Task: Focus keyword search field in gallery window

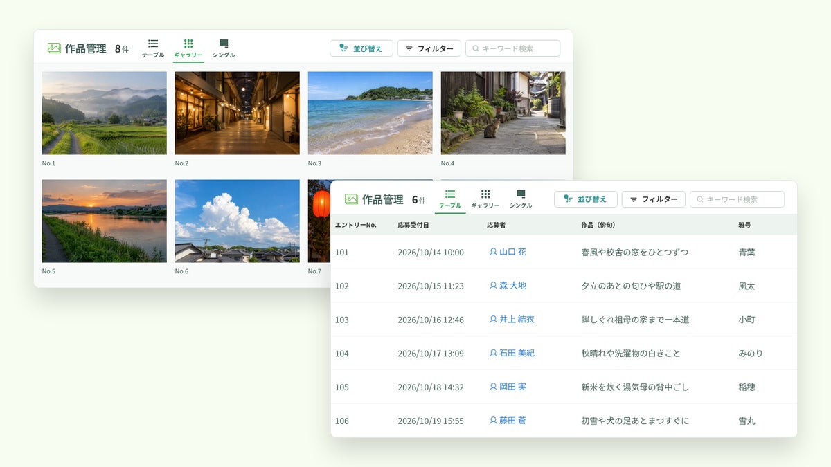Action: [x=512, y=48]
